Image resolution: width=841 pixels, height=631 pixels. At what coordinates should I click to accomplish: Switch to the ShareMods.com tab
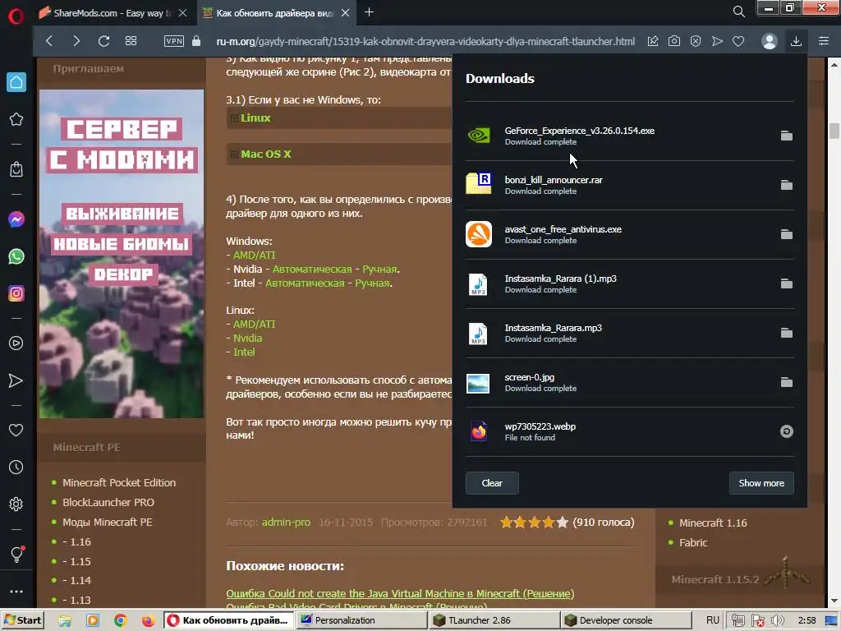pos(113,13)
